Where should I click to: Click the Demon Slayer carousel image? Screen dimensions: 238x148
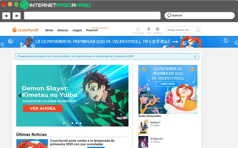point(72,96)
